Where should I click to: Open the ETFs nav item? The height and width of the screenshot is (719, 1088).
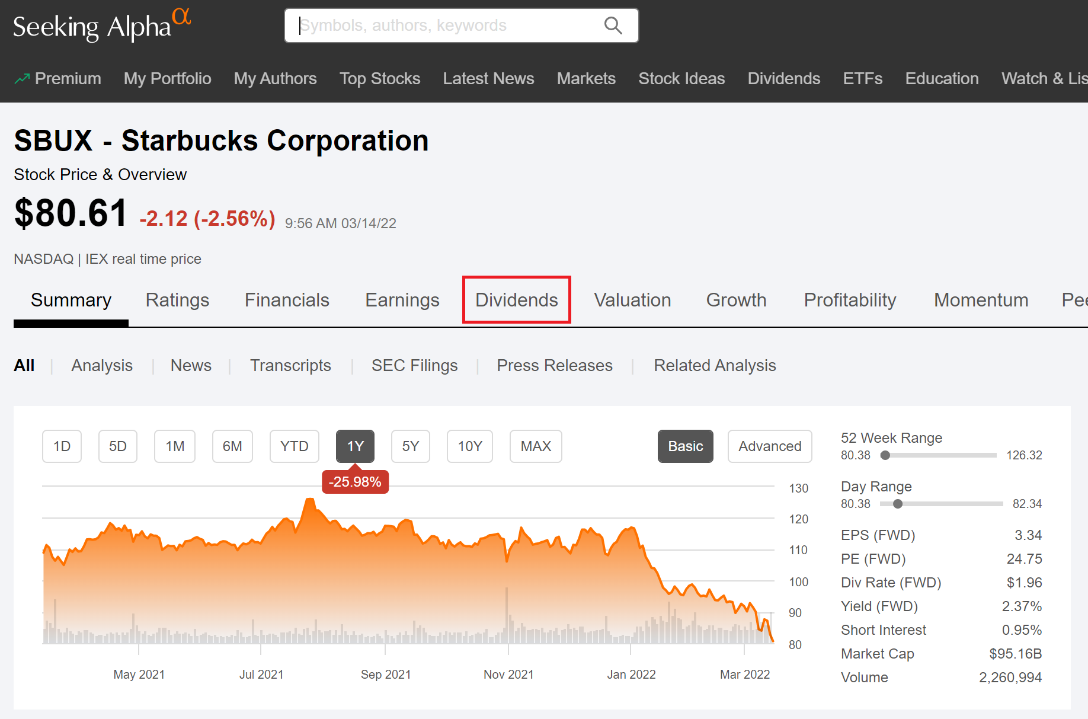(862, 78)
